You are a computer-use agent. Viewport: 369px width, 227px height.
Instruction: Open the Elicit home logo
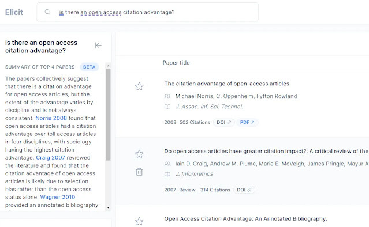coord(14,12)
